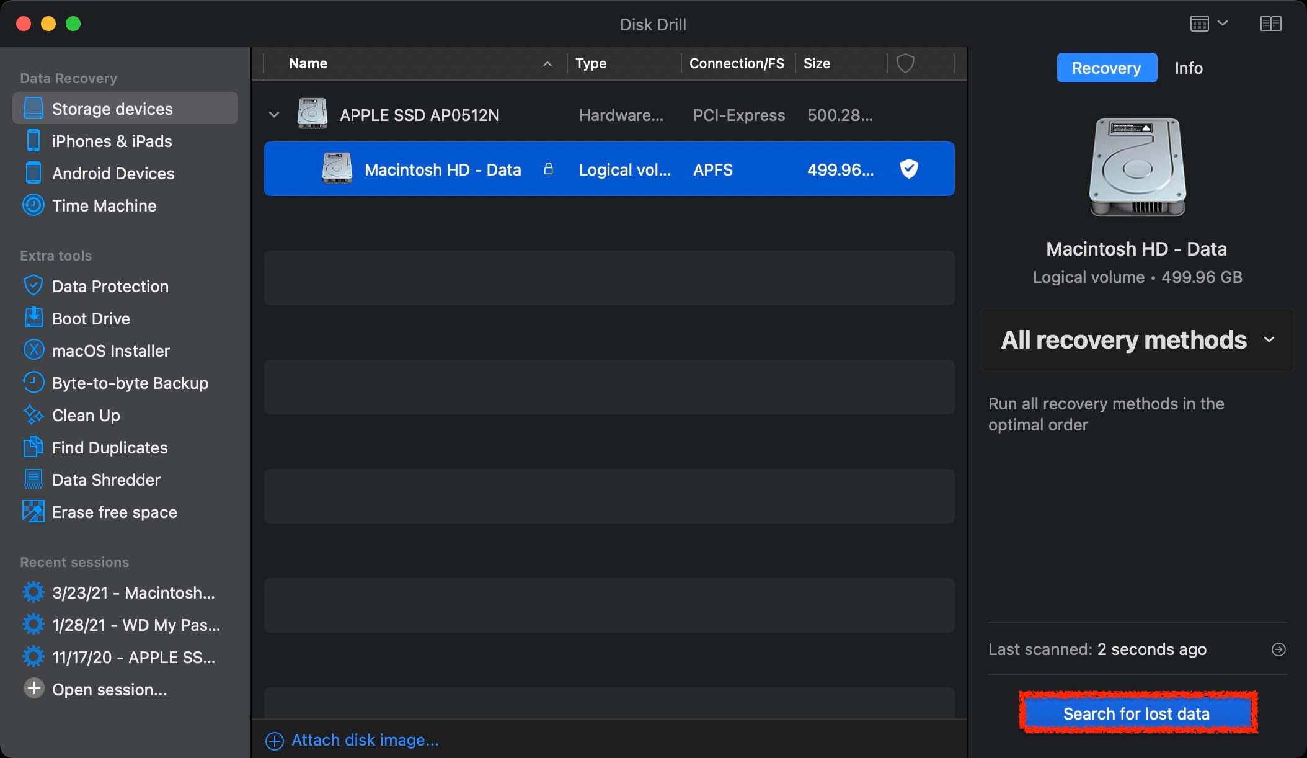Click the Time Machine clock icon
Screen dimensions: 1307x758
tap(33, 205)
